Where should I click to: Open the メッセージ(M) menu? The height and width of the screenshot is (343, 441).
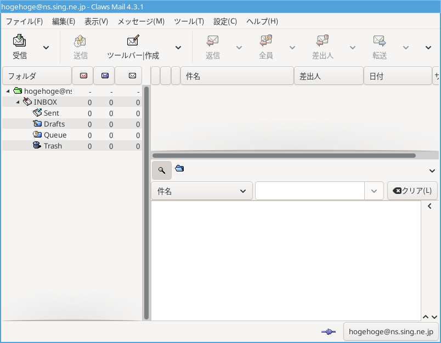pyautogui.click(x=141, y=21)
